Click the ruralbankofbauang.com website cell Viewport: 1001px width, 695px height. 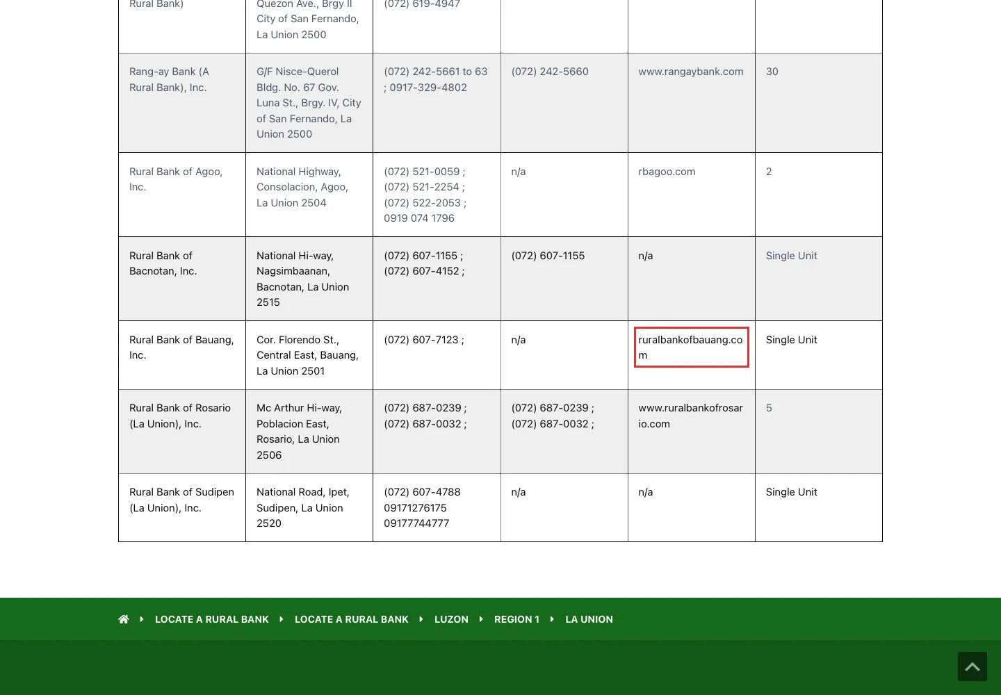click(692, 347)
